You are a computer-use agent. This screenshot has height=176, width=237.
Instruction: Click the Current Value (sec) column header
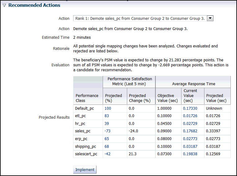[x=193, y=96]
